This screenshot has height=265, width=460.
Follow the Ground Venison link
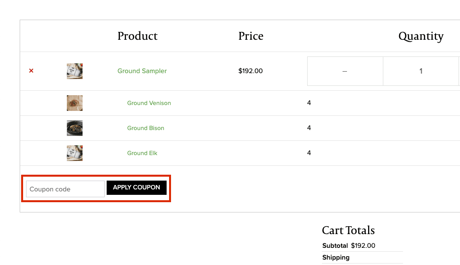149,103
